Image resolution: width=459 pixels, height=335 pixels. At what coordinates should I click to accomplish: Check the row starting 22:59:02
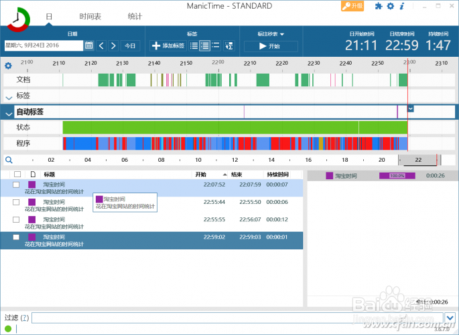pos(16,237)
